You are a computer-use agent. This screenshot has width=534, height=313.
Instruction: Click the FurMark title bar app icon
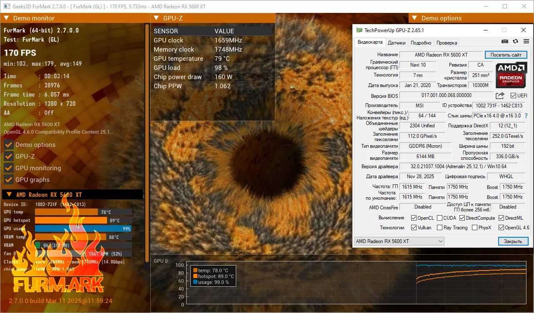pyautogui.click(x=7, y=7)
